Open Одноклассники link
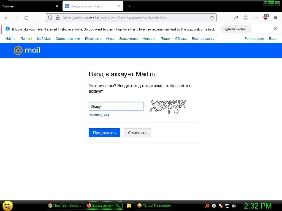 pos(68,38)
